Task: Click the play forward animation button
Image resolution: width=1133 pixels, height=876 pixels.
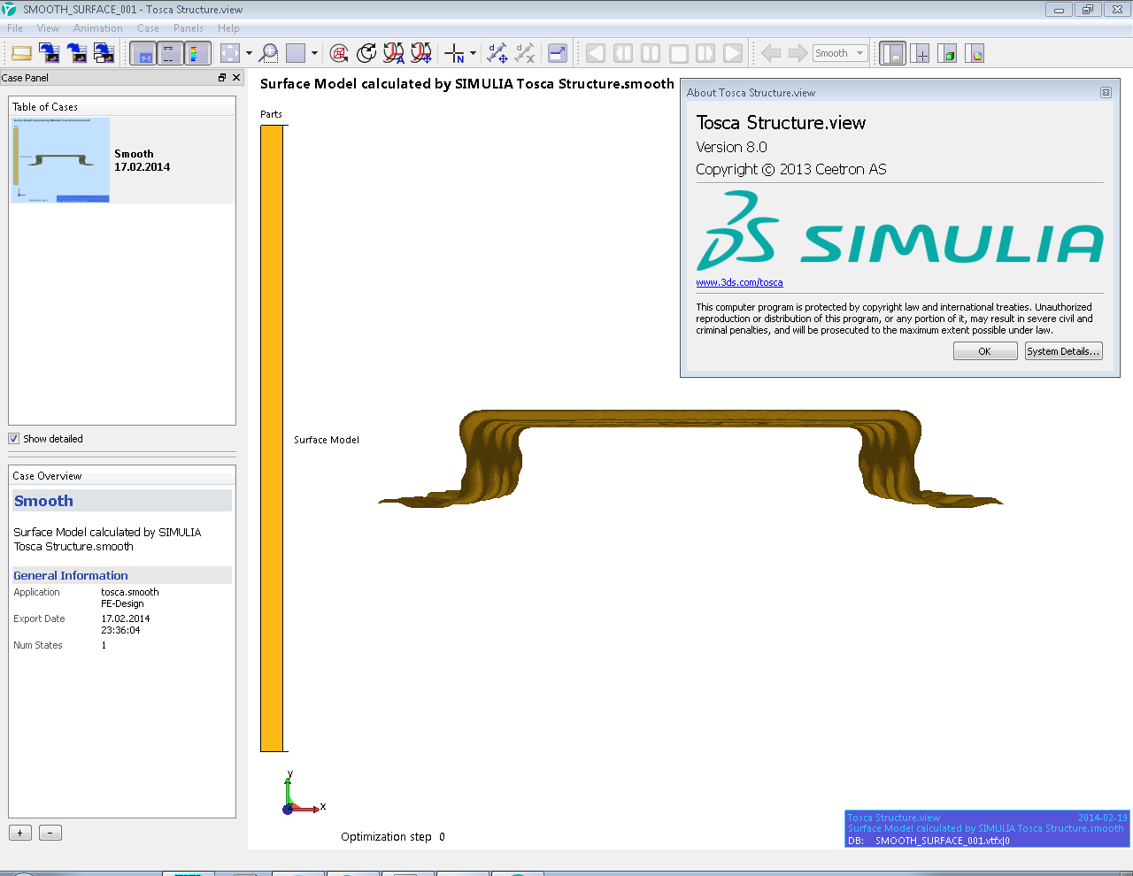Action: 733,53
